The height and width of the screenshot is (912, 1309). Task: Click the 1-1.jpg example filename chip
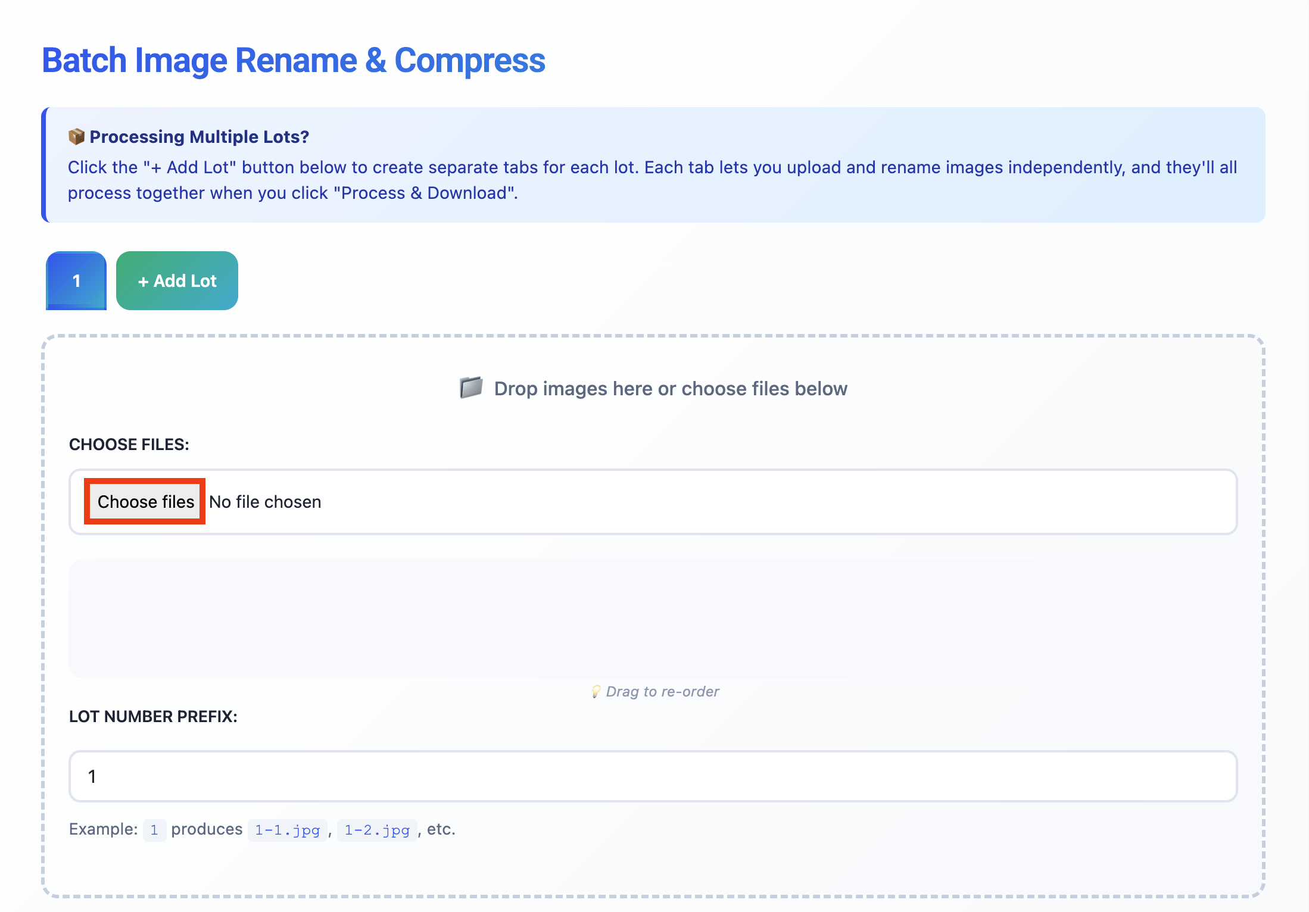[x=287, y=829]
